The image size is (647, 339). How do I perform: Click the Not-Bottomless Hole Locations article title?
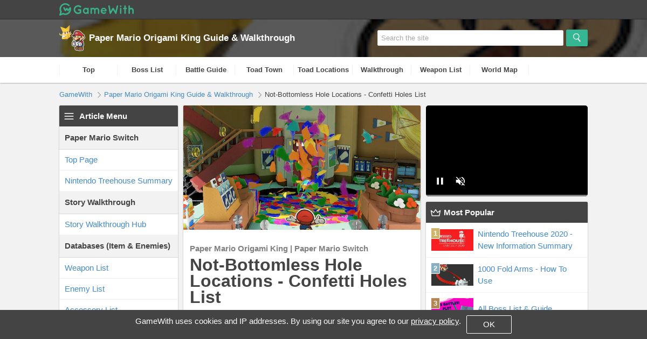(x=298, y=281)
